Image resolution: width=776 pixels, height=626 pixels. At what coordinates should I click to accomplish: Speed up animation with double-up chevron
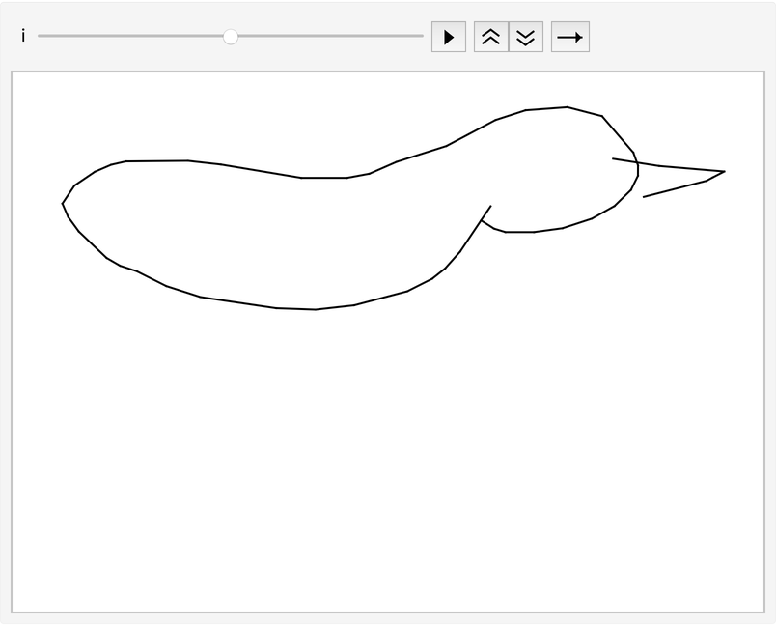click(x=491, y=37)
